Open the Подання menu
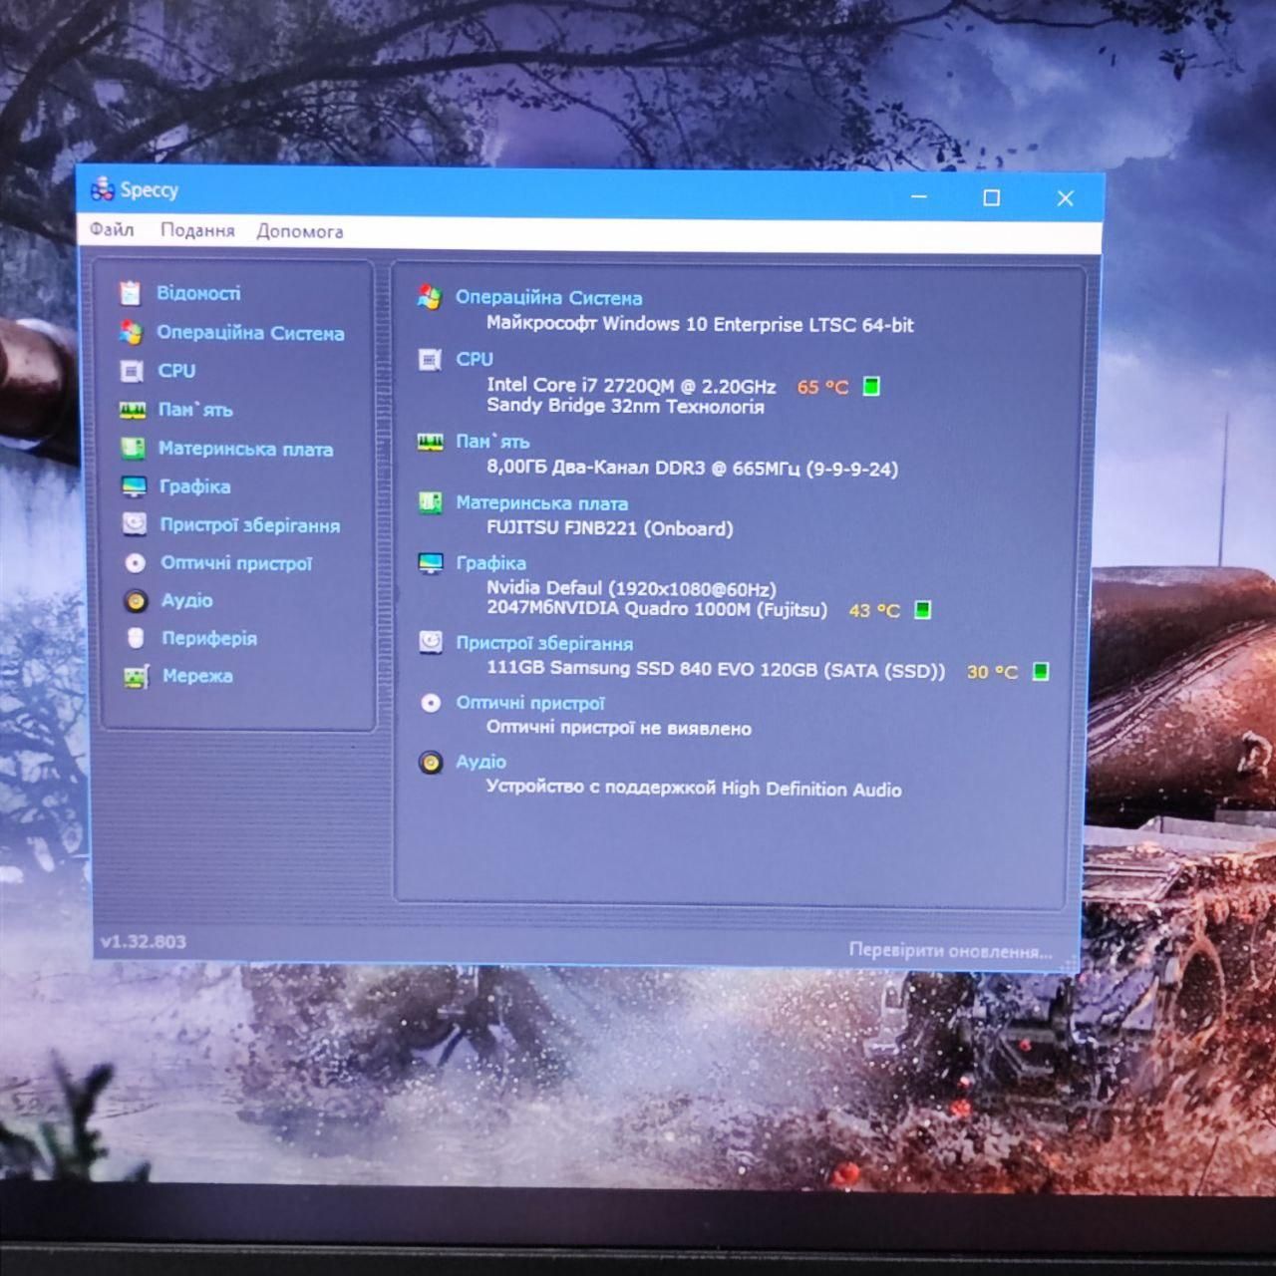The width and height of the screenshot is (1276, 1276). 197,230
